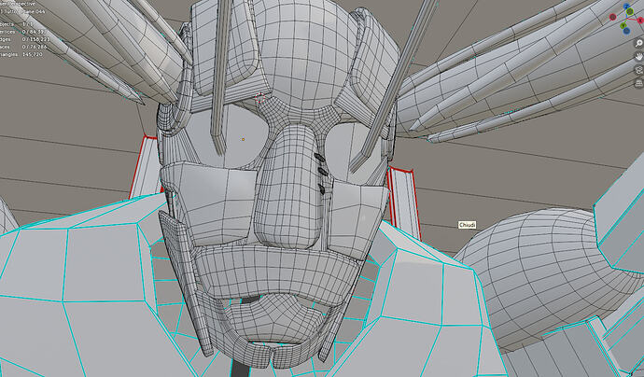Click the orange object origin dot
The width and height of the screenshot is (644, 377).
(244, 140)
